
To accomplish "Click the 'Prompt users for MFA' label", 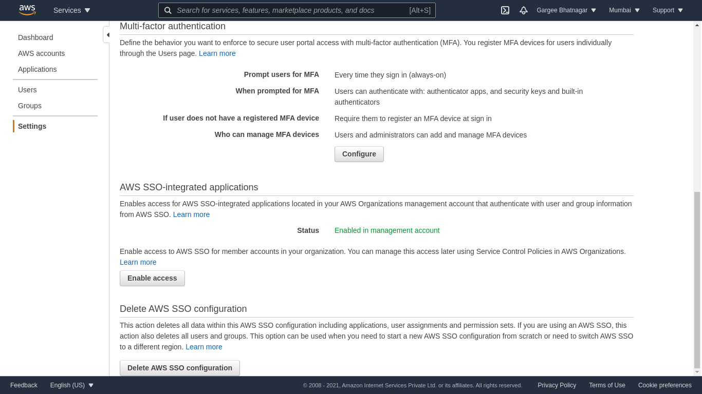I will coord(282,74).
